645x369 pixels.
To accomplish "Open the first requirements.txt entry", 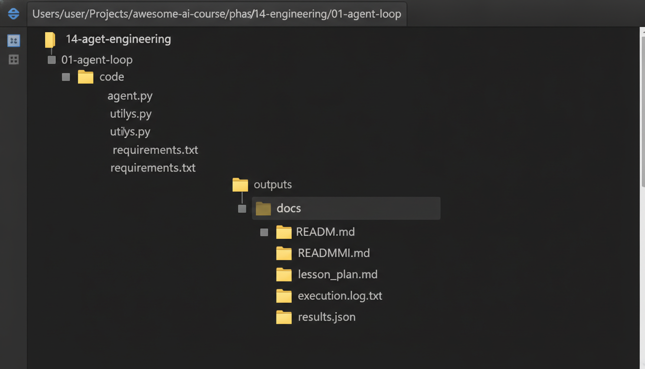I will pos(155,150).
